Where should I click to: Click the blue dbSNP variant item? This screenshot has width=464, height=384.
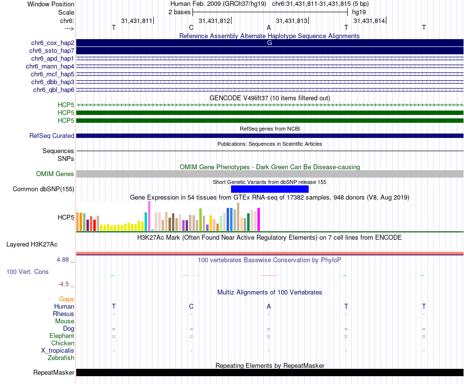pyautogui.click(x=270, y=189)
